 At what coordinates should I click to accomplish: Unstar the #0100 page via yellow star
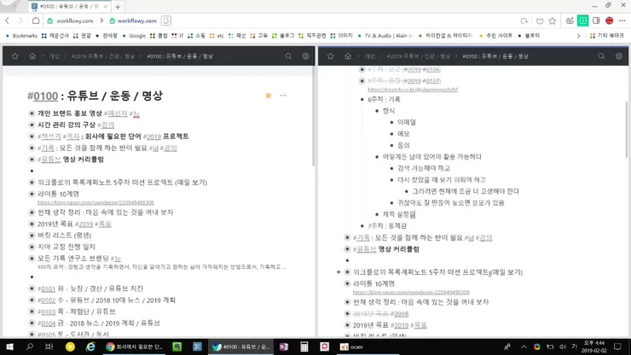269,96
